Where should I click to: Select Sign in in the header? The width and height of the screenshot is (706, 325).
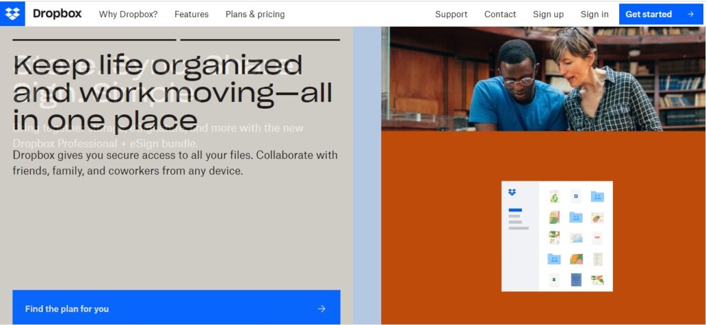tap(594, 14)
